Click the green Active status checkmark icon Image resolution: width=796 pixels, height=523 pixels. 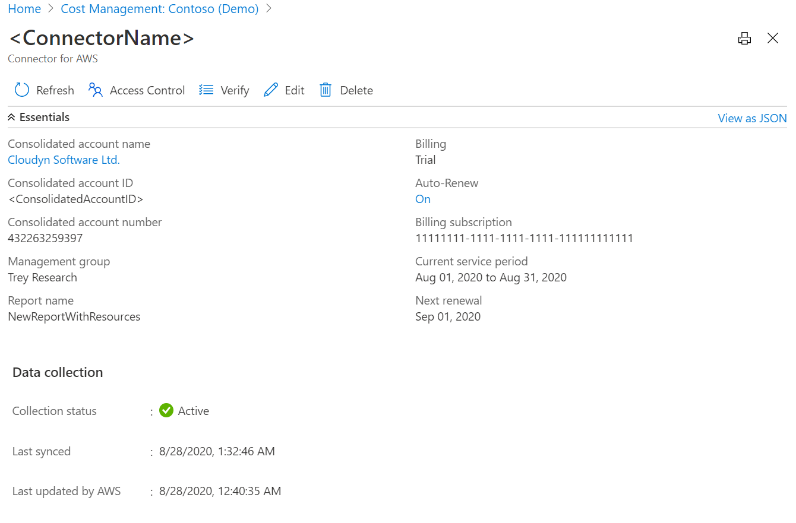tap(166, 410)
